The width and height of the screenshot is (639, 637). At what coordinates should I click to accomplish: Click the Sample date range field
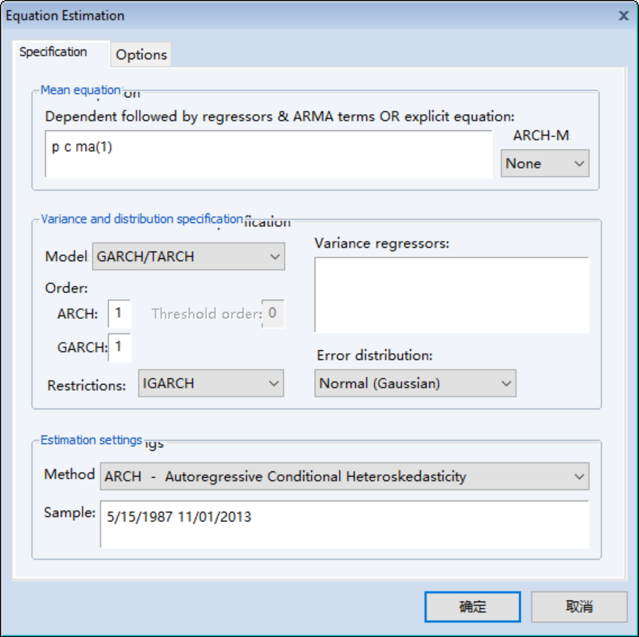tap(344, 524)
